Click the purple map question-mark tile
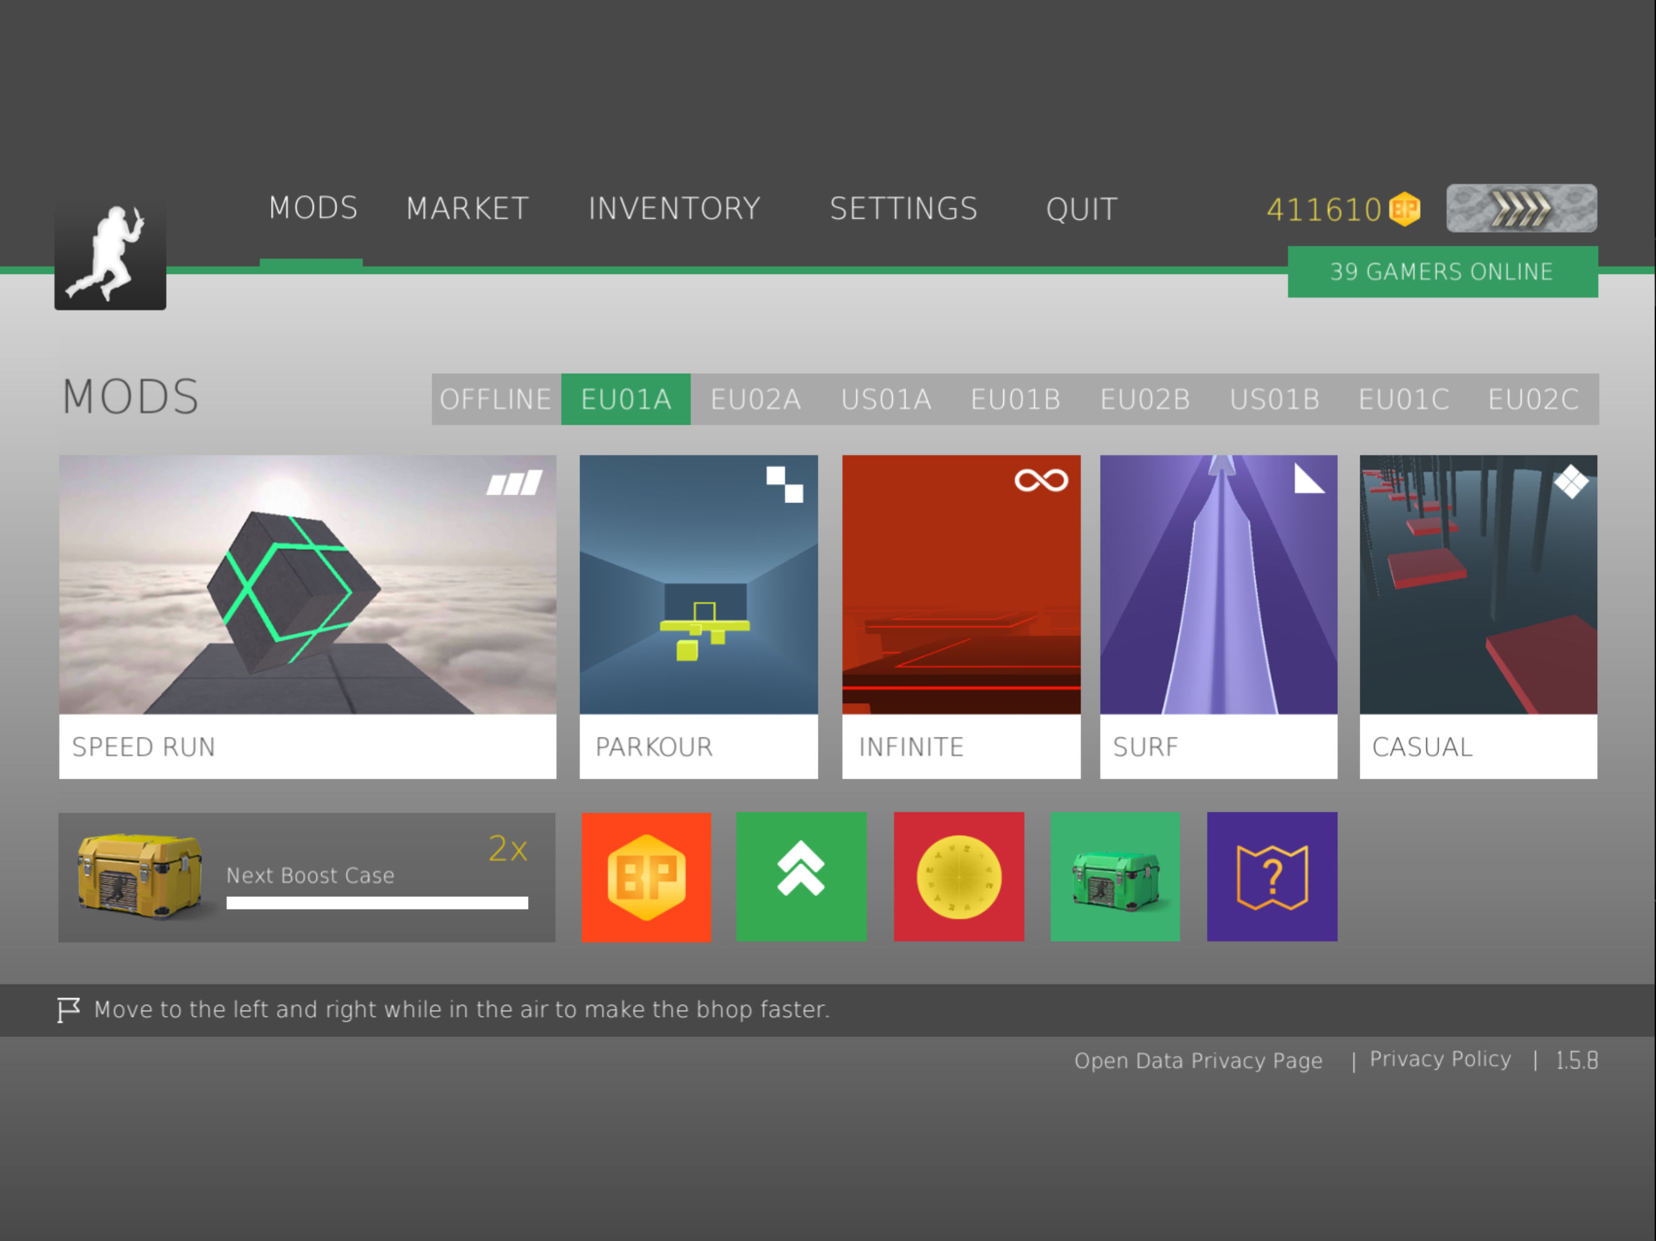The image size is (1656, 1241). [1271, 876]
